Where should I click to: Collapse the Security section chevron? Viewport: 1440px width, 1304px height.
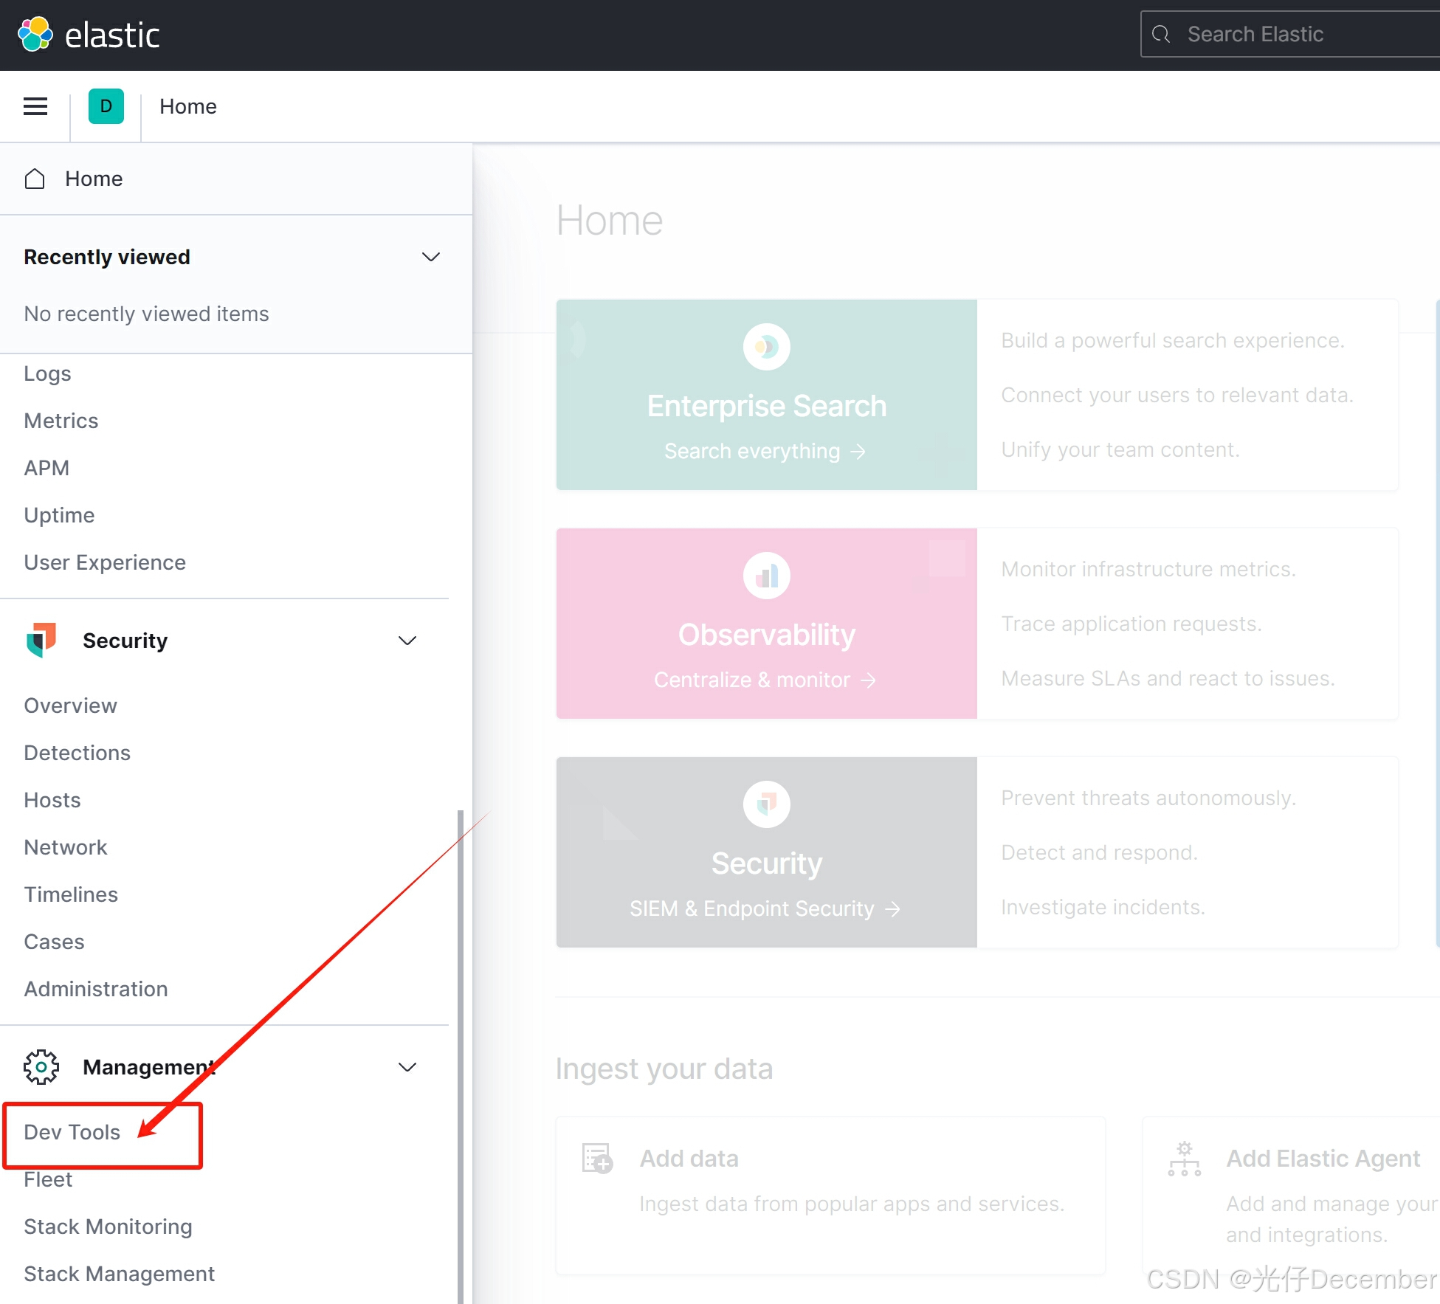tap(407, 640)
